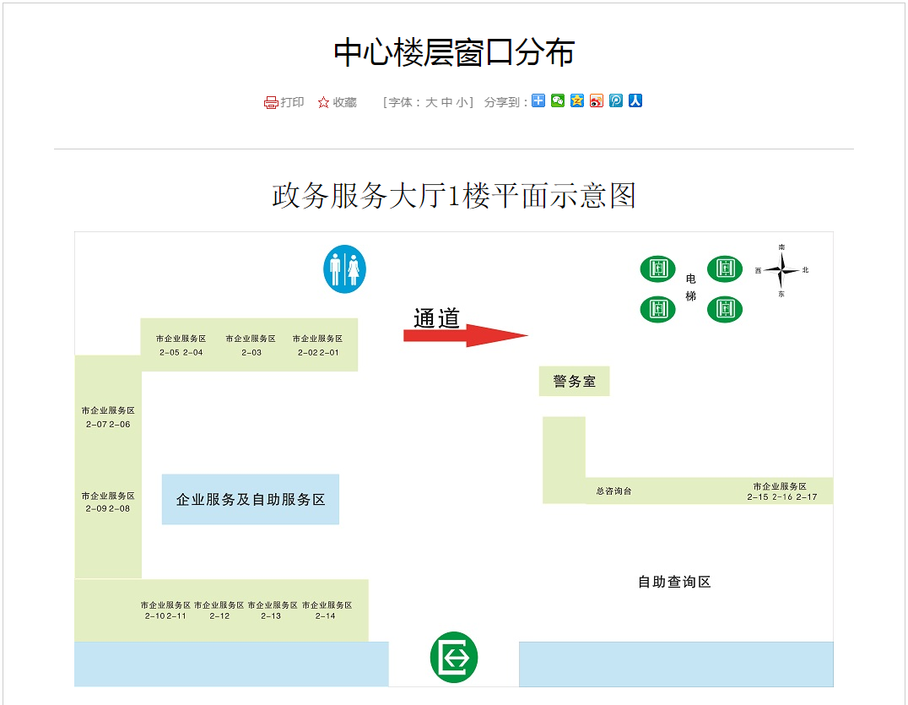Click the 电梯 elevator label
Image resolution: width=908 pixels, height=705 pixels.
pyautogui.click(x=691, y=287)
